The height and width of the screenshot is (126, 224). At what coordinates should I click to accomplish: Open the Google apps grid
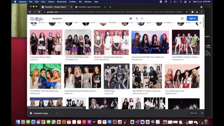click(x=182, y=18)
